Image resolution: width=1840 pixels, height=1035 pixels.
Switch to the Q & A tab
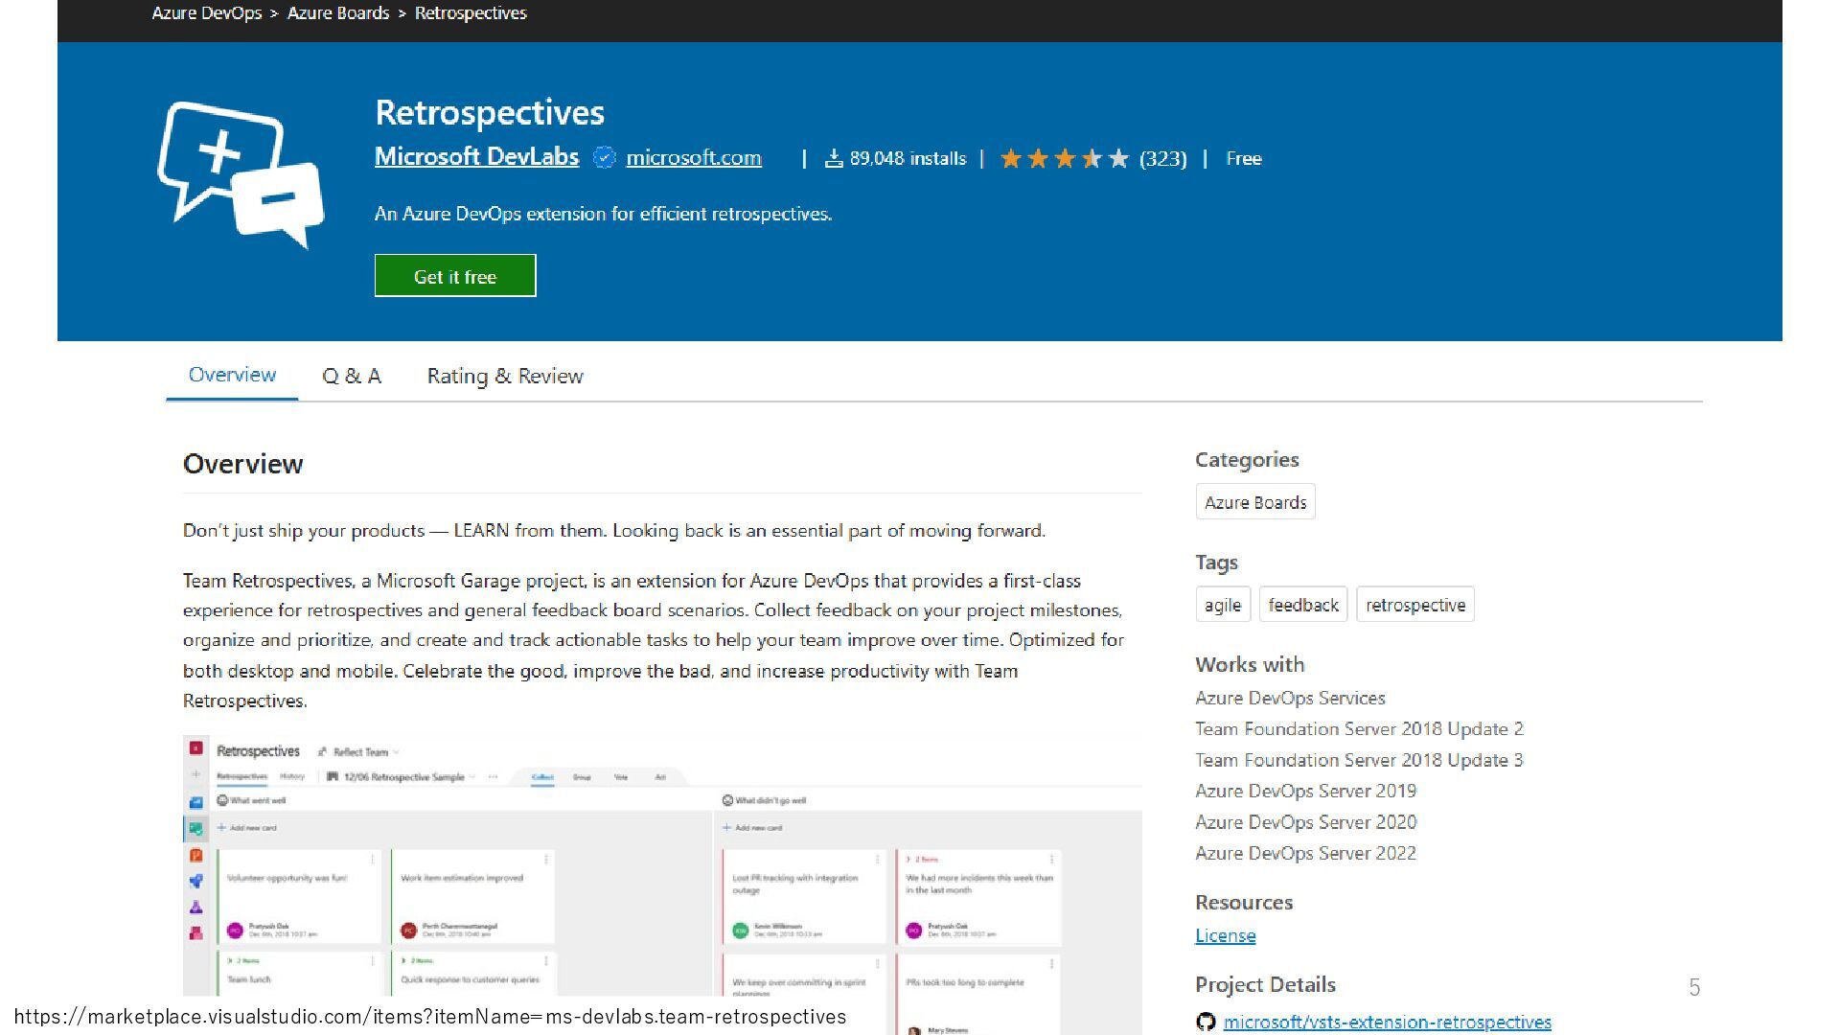352,376
